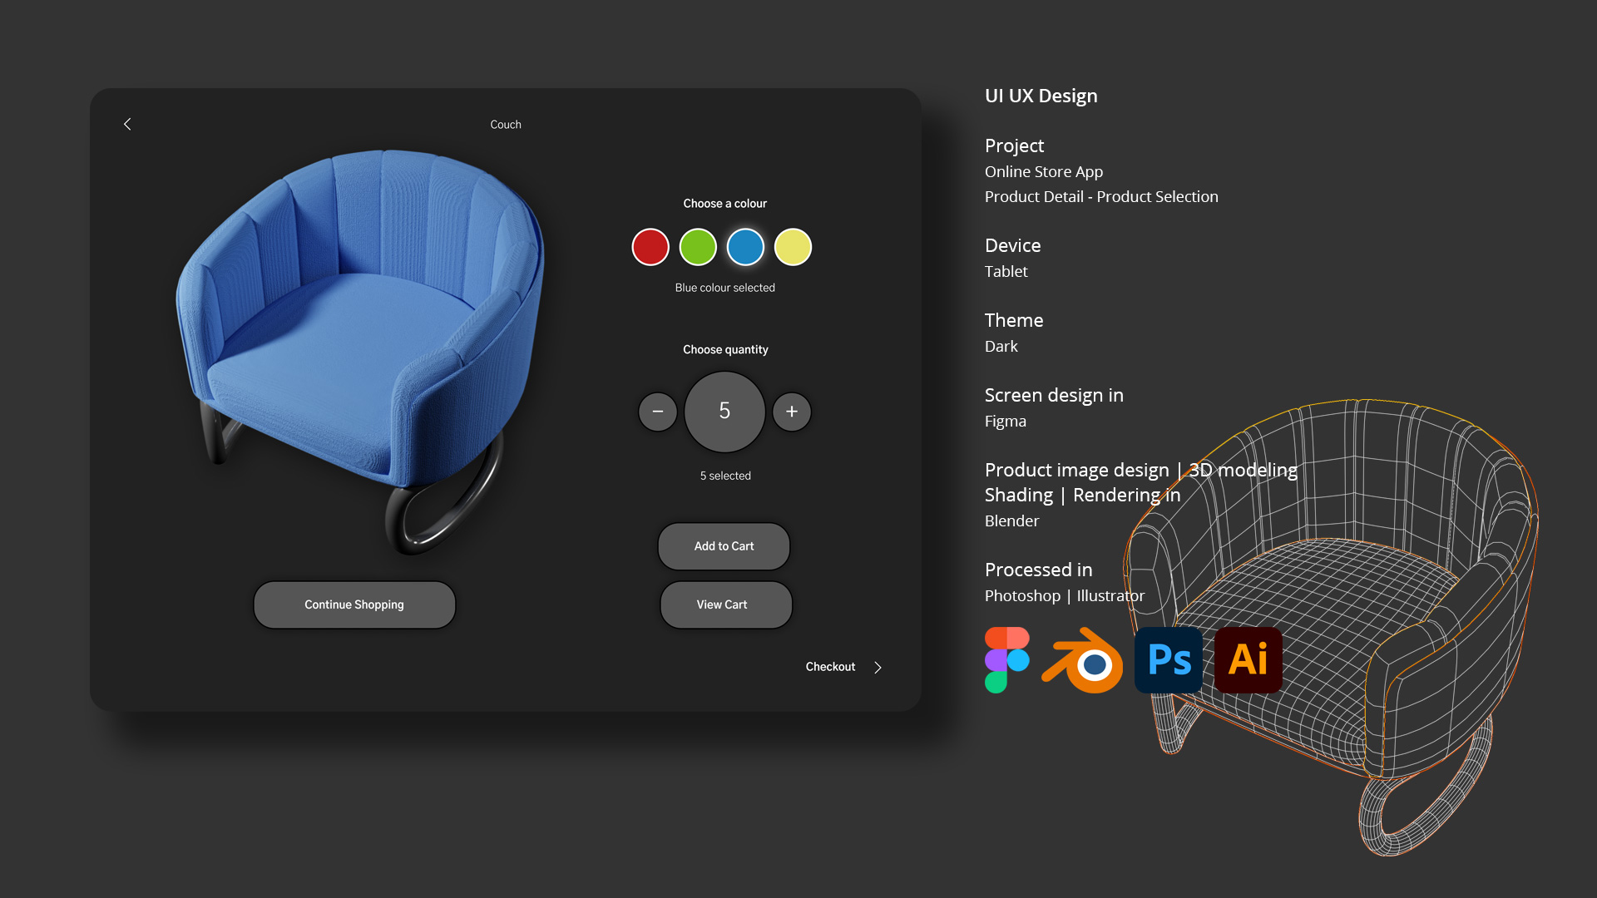Click the Illustrator Ai icon
Screen dimensions: 1597x898
(x=1248, y=660)
